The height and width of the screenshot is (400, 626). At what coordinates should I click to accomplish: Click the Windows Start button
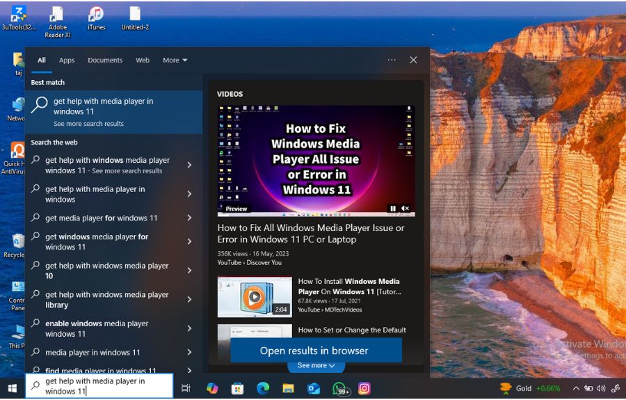(12, 388)
